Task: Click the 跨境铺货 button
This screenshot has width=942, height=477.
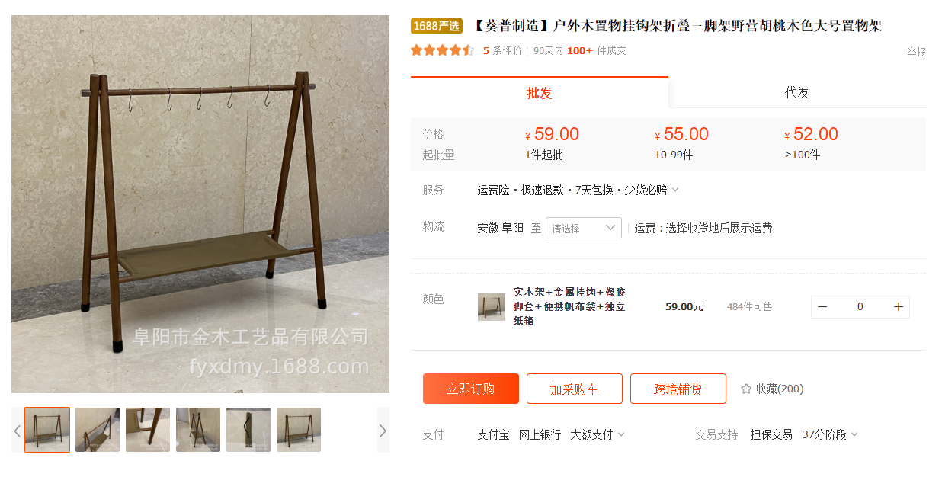Action: point(678,389)
